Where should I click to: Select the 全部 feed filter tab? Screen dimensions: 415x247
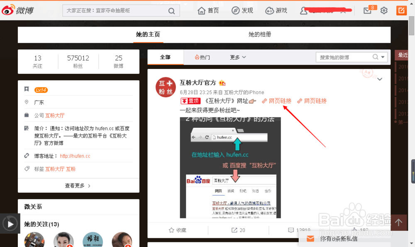pos(165,57)
